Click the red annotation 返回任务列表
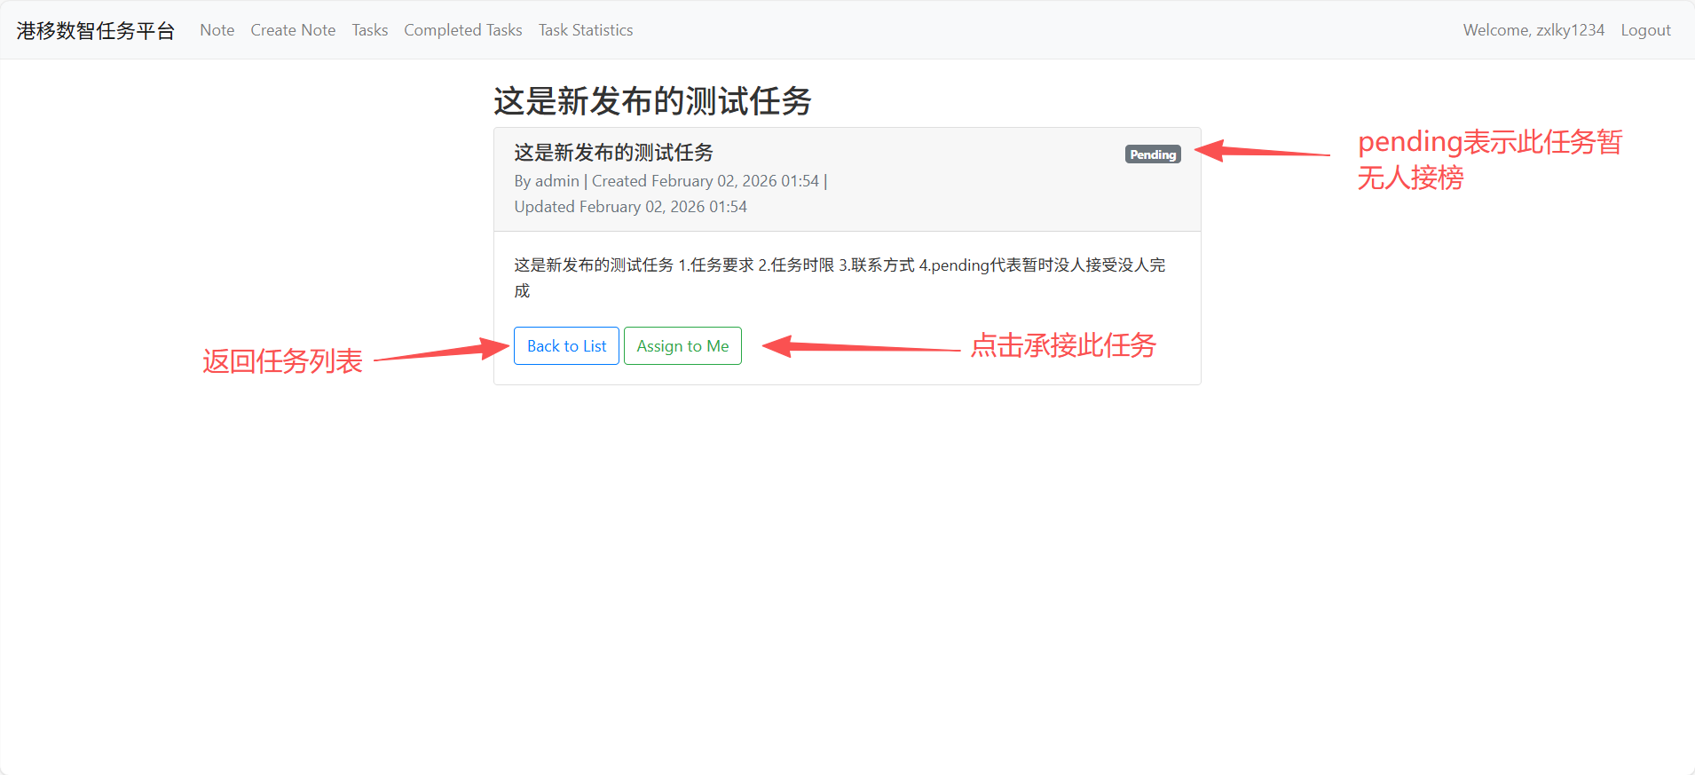Screen dimensions: 1695x775 (282, 361)
